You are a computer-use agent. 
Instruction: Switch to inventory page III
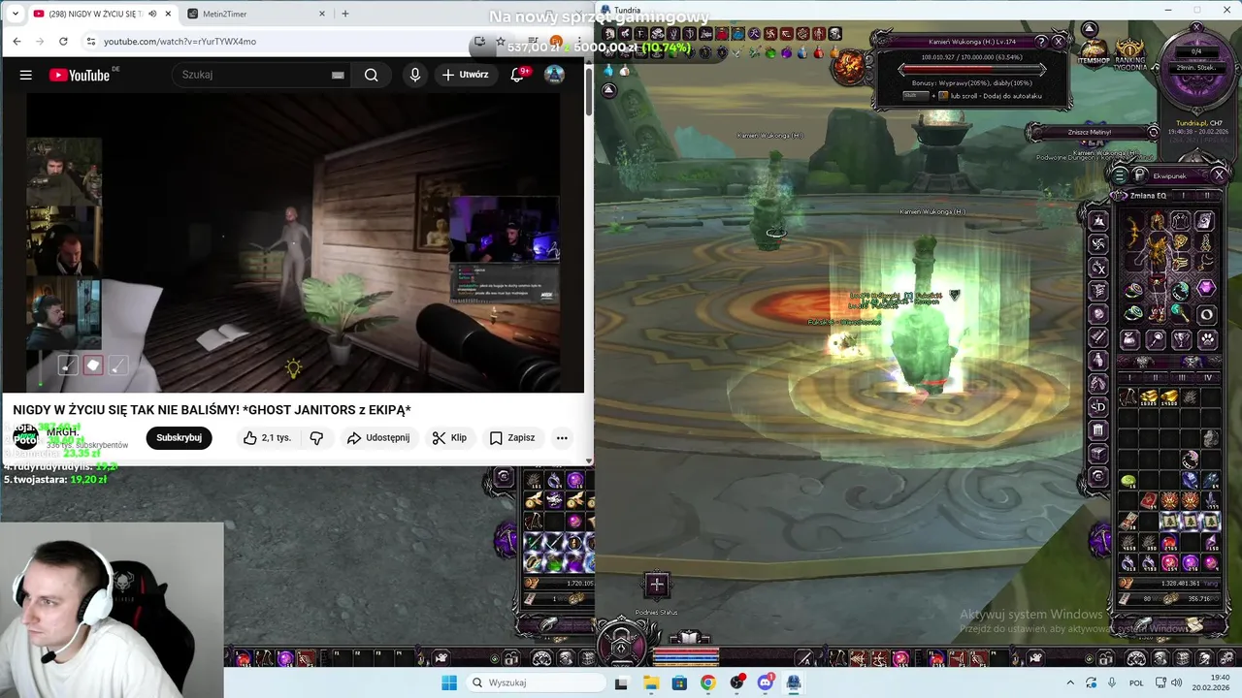coord(1183,377)
